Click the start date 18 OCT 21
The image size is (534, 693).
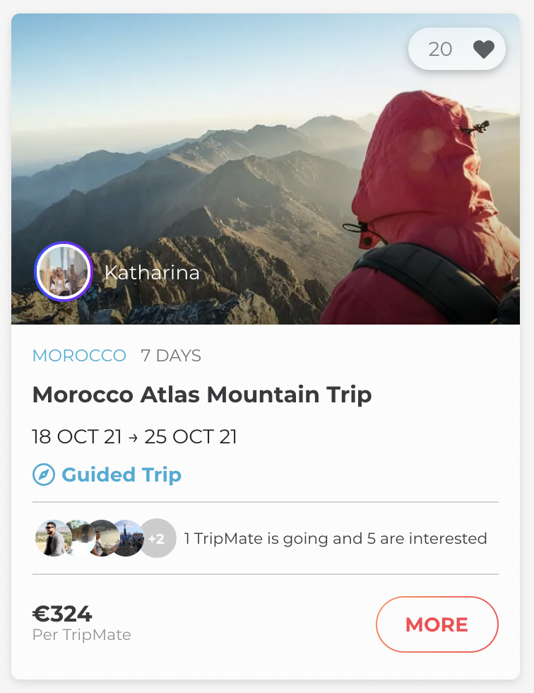pyautogui.click(x=77, y=437)
